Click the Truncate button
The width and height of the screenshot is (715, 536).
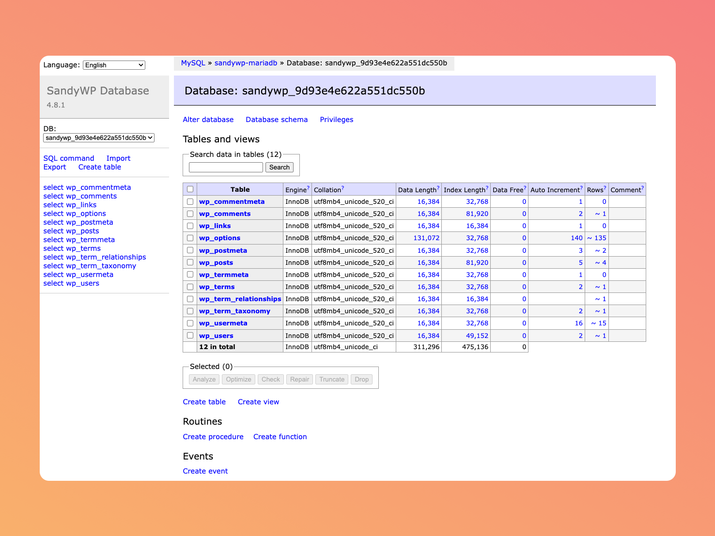click(332, 380)
